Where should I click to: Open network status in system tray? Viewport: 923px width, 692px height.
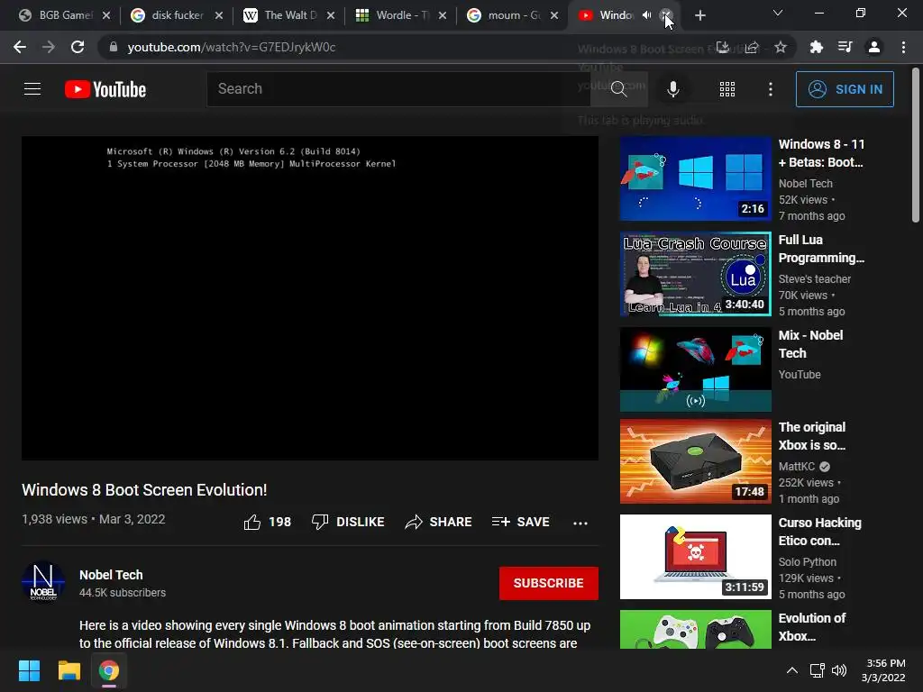pos(817,670)
